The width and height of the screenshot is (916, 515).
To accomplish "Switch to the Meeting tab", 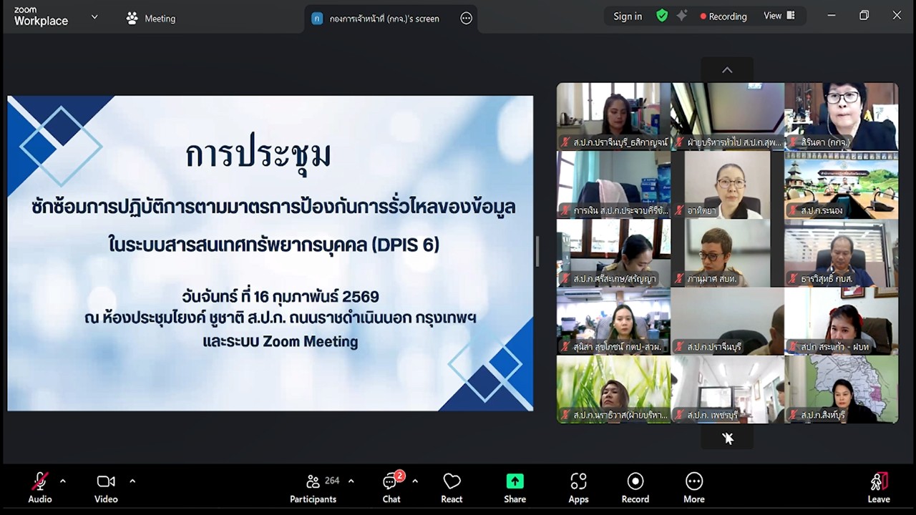I will (150, 18).
